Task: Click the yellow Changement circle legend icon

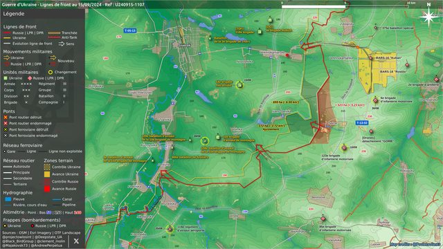Action: 51,72
